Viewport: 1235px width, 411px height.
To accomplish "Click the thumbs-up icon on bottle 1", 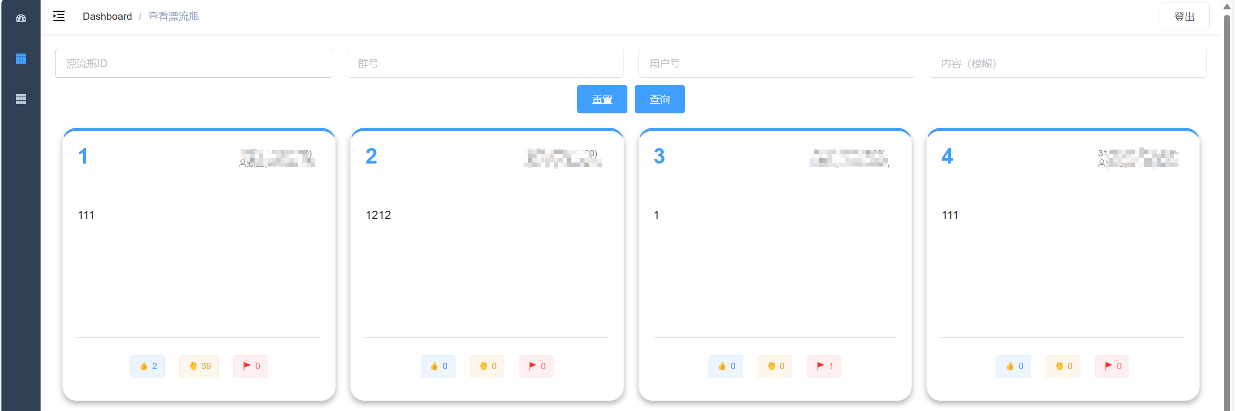I will coord(147,366).
